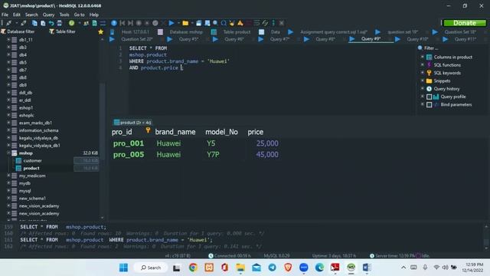This screenshot has width=490, height=276.
Task: Open Telegram from the taskbar
Action: (273, 268)
